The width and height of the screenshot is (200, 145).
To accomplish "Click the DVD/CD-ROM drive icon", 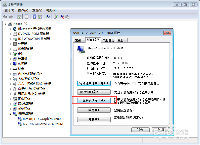I will pos(15,34).
